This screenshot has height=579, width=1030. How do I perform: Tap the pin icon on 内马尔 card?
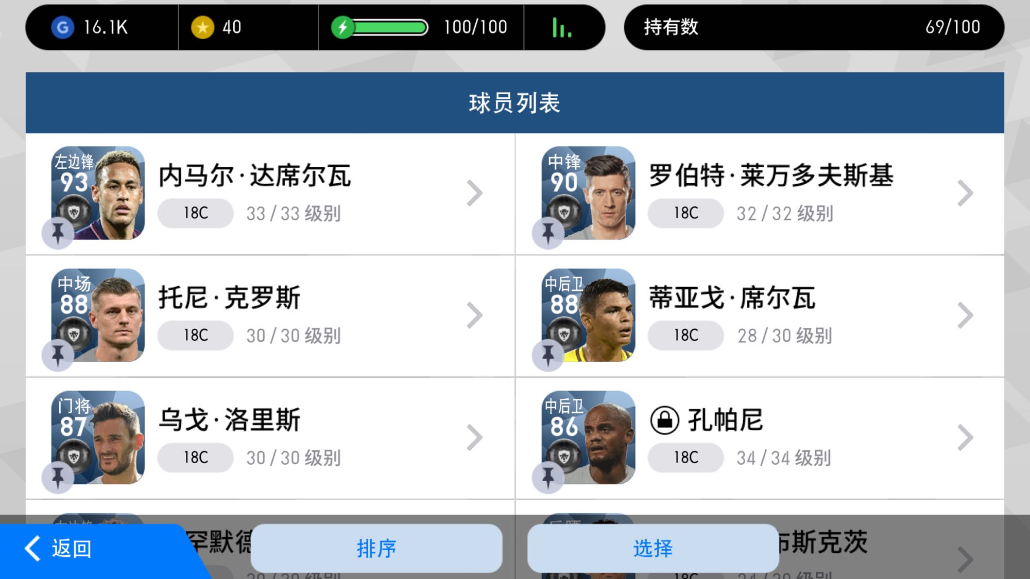pos(58,233)
